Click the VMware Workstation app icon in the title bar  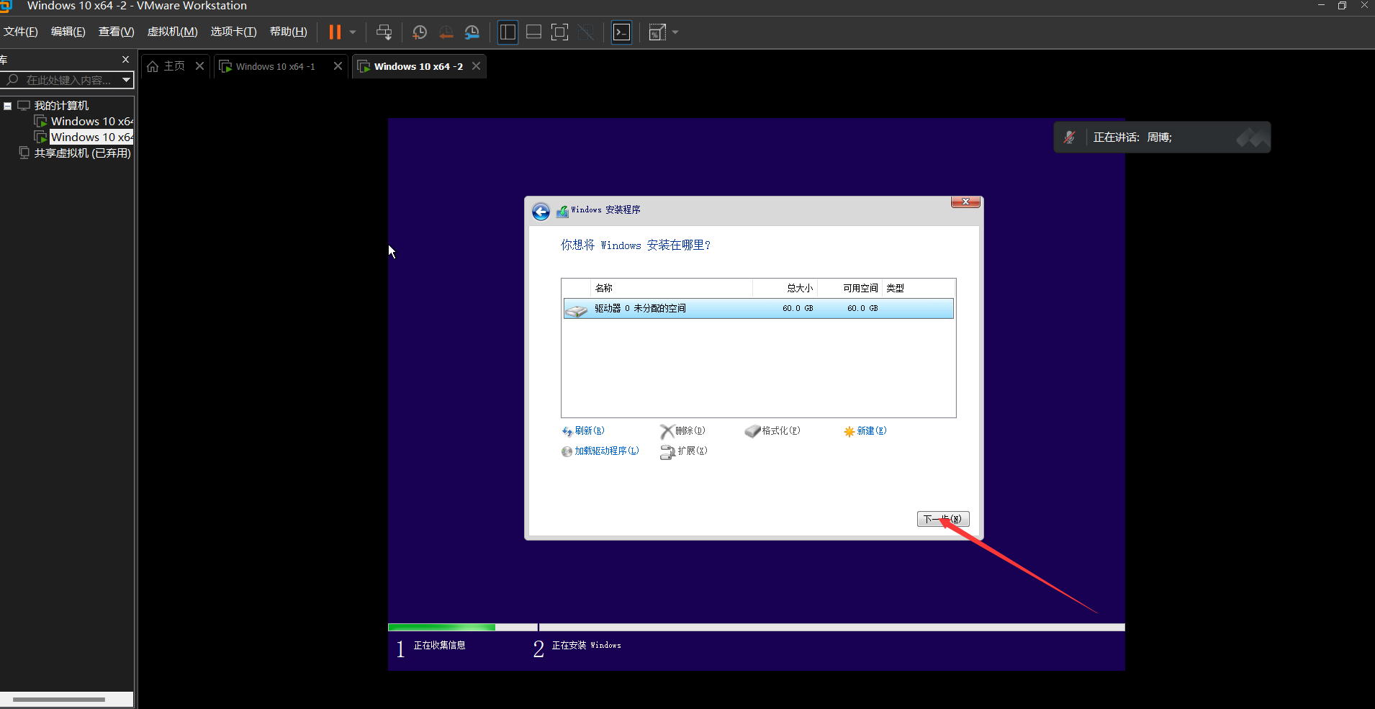coord(6,6)
